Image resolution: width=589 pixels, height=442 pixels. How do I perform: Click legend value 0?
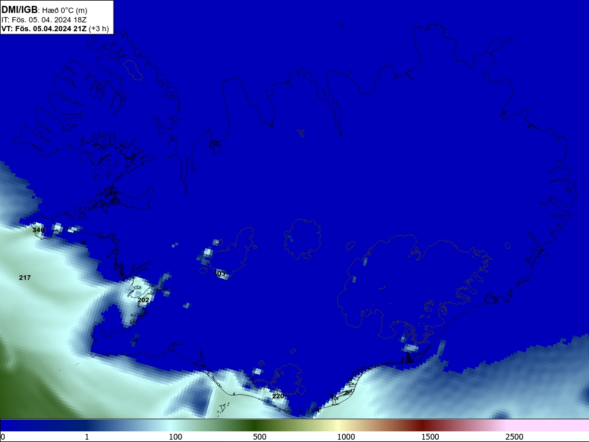coord(4,436)
